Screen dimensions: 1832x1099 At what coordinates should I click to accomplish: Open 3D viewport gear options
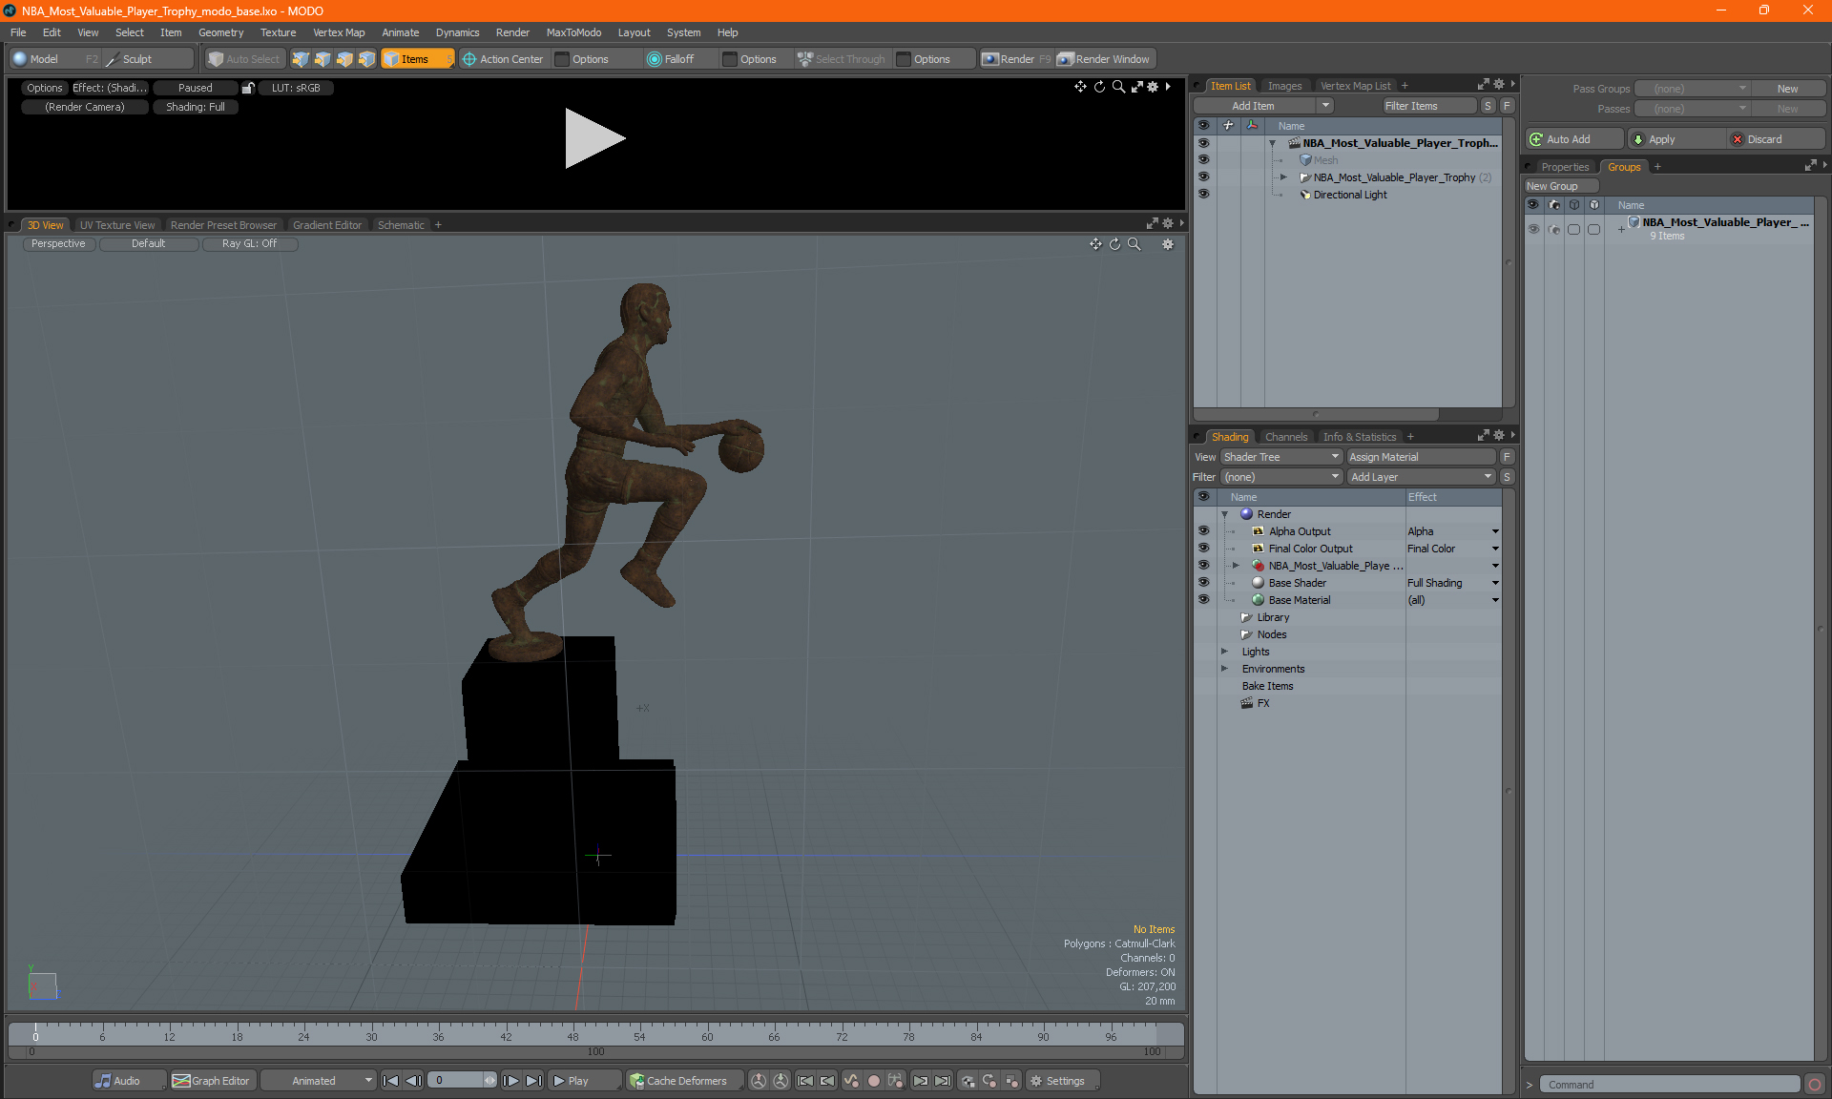[x=1168, y=244]
